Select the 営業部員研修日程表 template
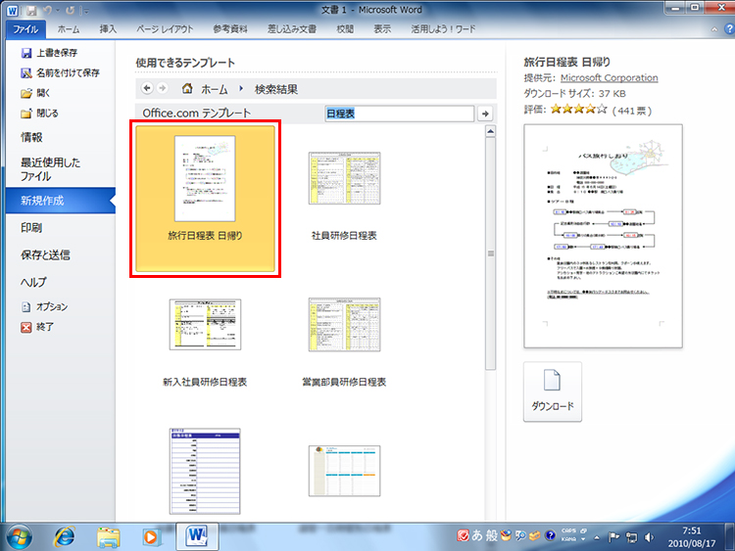The height and width of the screenshot is (551, 735). (x=344, y=343)
